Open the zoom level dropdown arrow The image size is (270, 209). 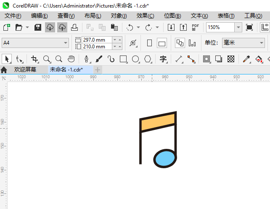tap(238, 27)
